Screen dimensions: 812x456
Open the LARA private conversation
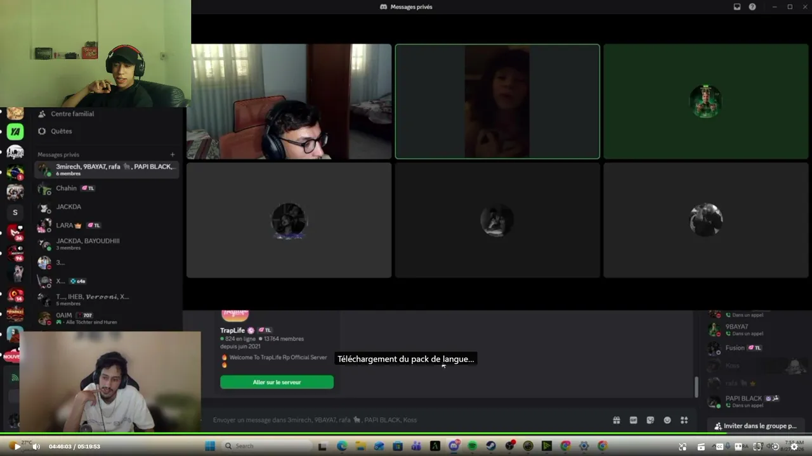107,225
